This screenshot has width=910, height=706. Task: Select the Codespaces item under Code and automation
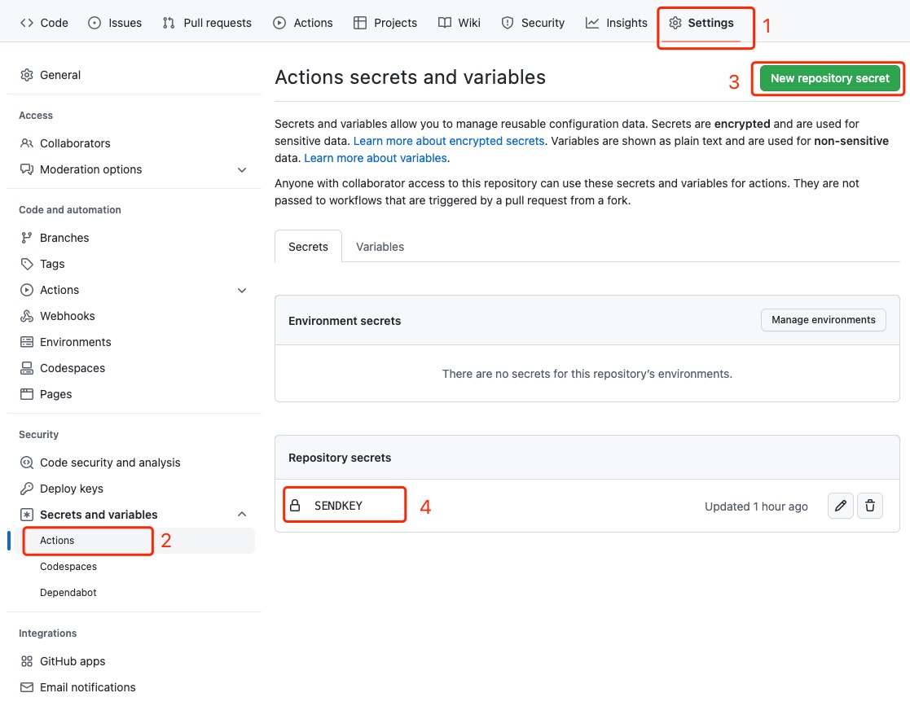[72, 368]
